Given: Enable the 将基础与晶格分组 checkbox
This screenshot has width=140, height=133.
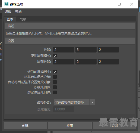Looking at the screenshot, I should coord(55,77).
